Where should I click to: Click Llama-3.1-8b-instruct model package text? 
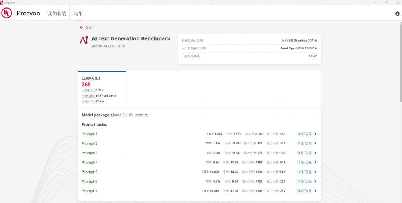130,115
